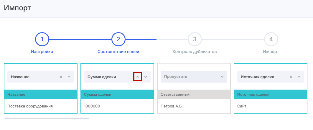The width and height of the screenshot is (313, 130).
Task: Click the Импорт step label
Action: [x=271, y=52]
